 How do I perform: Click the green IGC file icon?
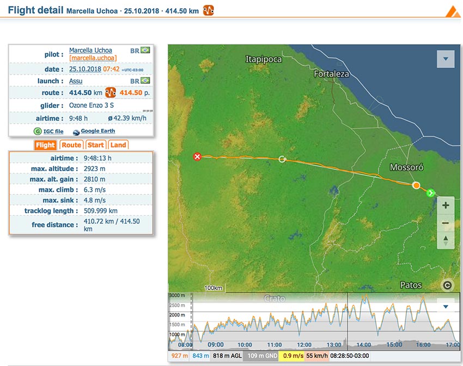coord(38,131)
